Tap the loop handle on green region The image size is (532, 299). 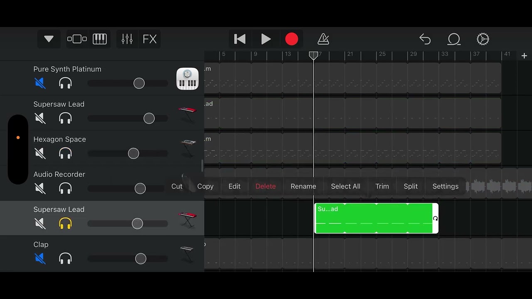click(436, 218)
